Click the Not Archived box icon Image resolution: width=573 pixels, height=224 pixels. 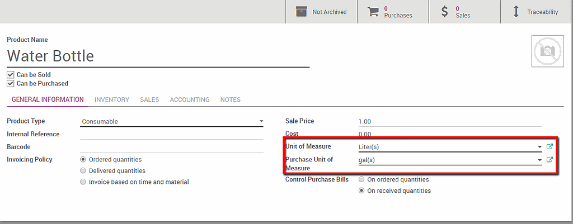click(x=302, y=12)
